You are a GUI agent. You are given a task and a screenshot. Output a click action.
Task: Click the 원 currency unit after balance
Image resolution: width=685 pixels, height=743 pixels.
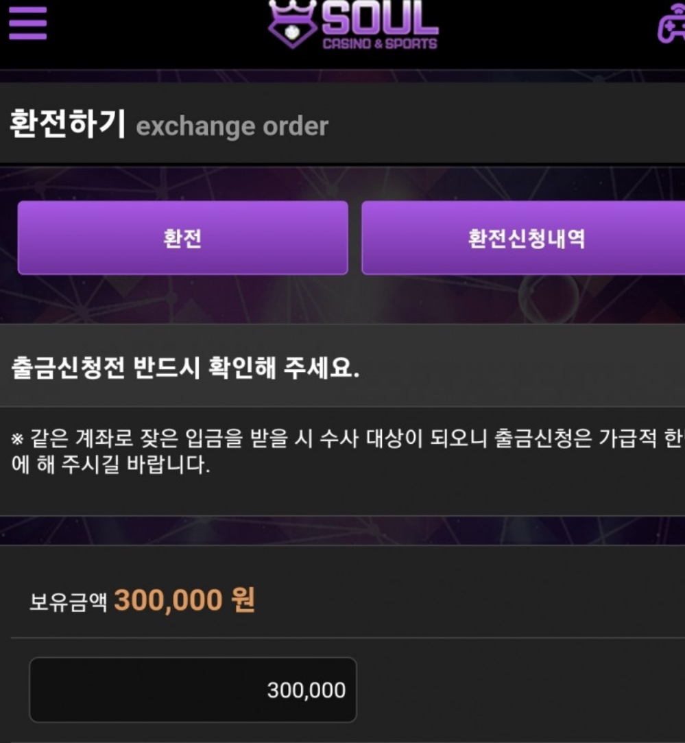coord(243,601)
